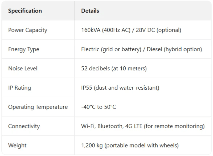Select the Energy Type row label
The height and width of the screenshot is (156, 213).
[24, 49]
